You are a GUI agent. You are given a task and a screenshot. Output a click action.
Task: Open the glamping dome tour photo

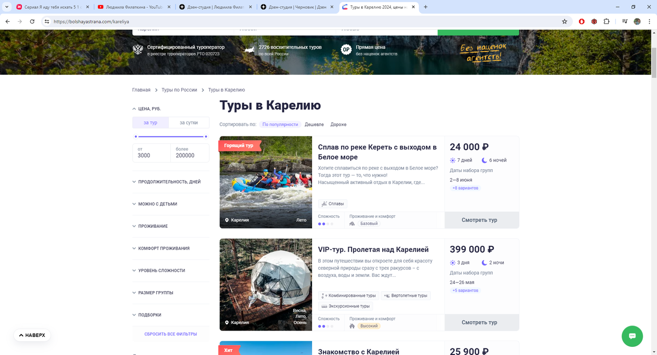click(x=266, y=285)
